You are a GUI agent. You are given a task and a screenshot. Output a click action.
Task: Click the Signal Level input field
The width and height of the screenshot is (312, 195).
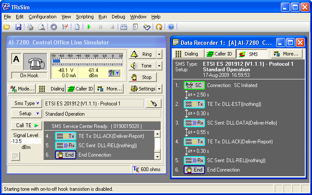pyautogui.click(x=26, y=141)
